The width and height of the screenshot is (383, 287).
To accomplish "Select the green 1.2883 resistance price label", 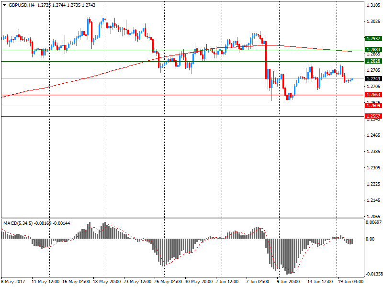I will (x=373, y=50).
